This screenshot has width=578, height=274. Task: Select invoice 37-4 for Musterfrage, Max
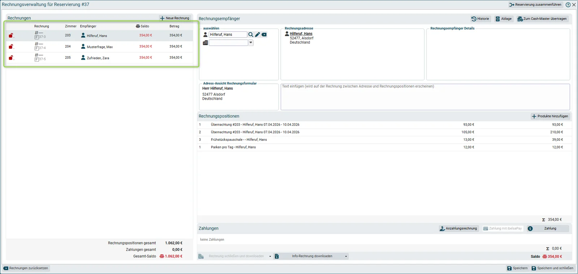[99, 47]
